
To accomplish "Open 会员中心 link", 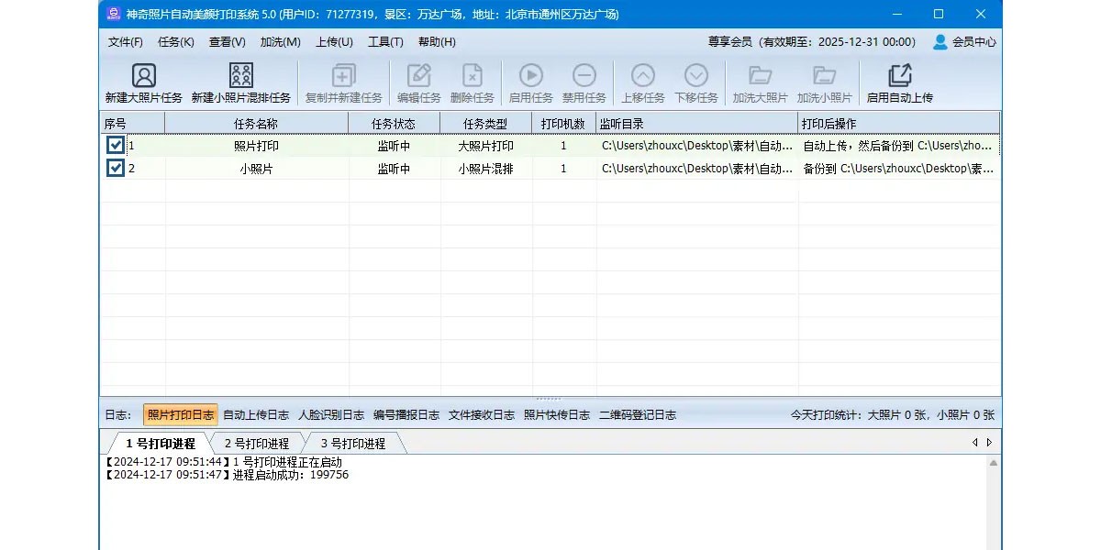I will coord(964,42).
